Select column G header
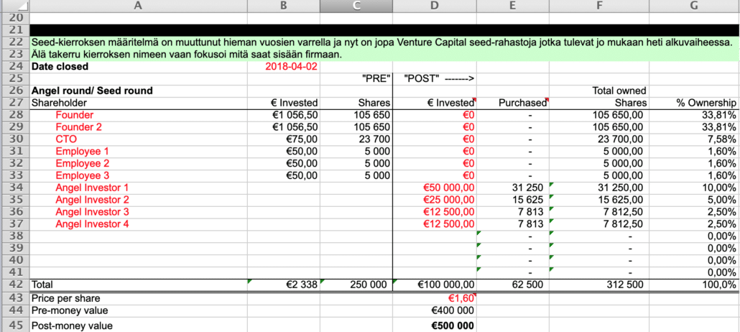The width and height of the screenshot is (740, 332). tap(694, 6)
